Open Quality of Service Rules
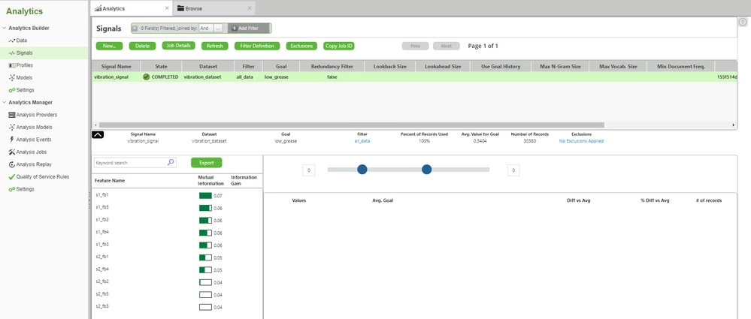 point(39,177)
